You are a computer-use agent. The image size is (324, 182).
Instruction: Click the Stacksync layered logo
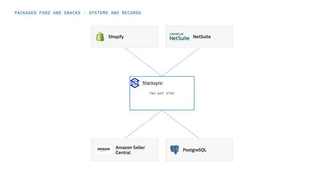tap(135, 83)
